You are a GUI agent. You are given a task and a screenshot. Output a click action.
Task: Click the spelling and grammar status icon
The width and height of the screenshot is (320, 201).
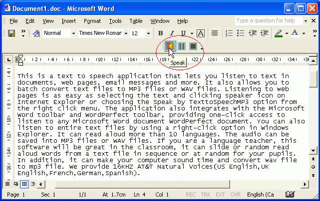click(290, 195)
